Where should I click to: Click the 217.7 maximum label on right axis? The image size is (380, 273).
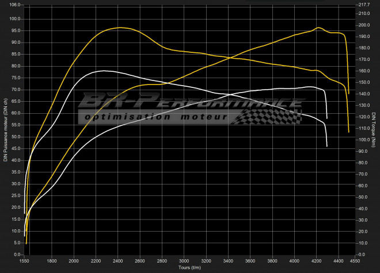(364, 5)
